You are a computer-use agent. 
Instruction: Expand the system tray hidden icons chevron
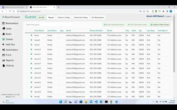[153, 102]
